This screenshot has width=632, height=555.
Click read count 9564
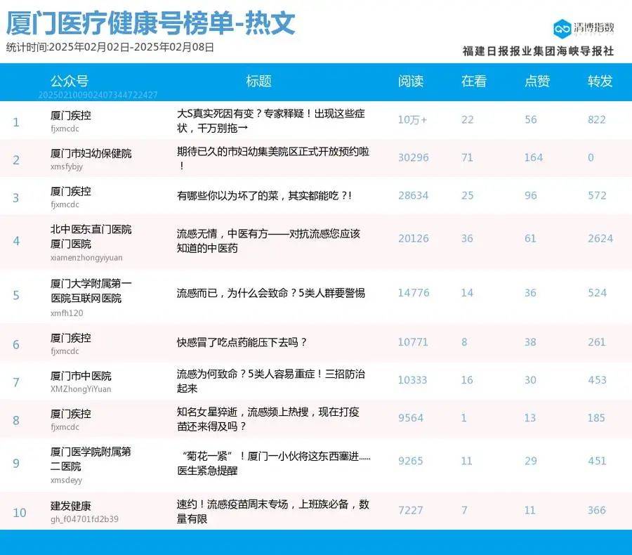(x=411, y=418)
